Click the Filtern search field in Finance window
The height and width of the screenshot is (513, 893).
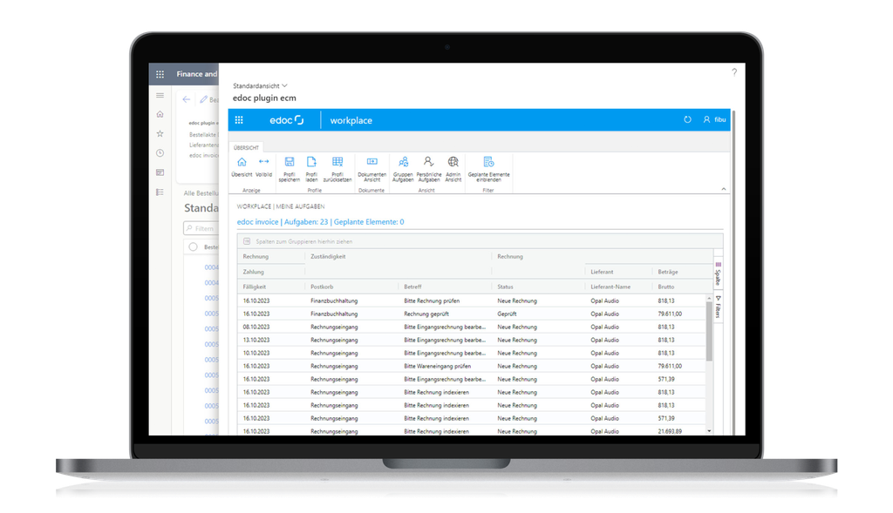pos(201,229)
